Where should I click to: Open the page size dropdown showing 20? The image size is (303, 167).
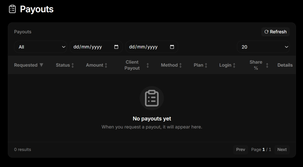263,47
